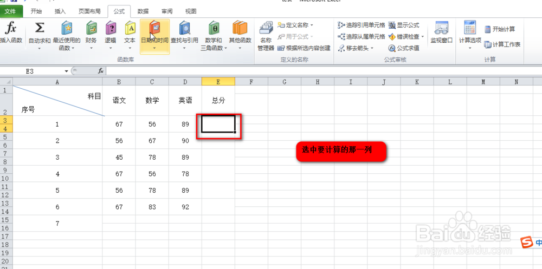Open the 监视窗口 Watch Window

tap(441, 32)
